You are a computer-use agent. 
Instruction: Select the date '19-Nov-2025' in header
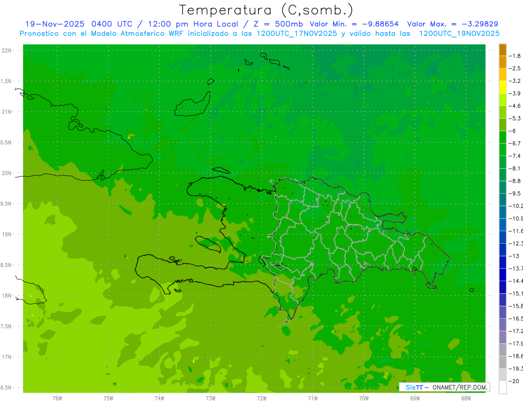coord(55,24)
